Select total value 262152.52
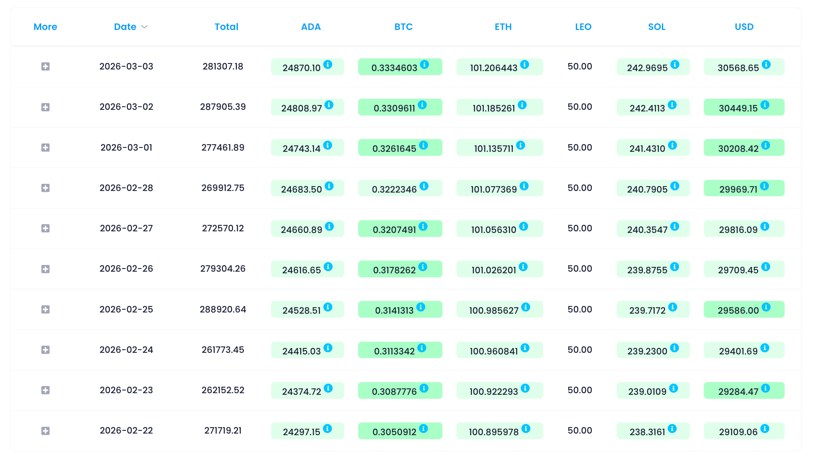The image size is (815, 454). click(223, 390)
